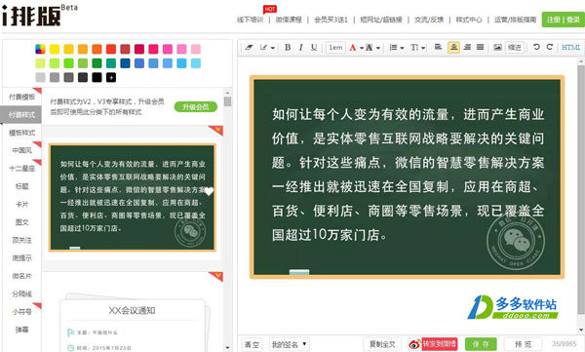Open the 1em font size box
Image resolution: width=585 pixels, height=352 pixels.
335,48
